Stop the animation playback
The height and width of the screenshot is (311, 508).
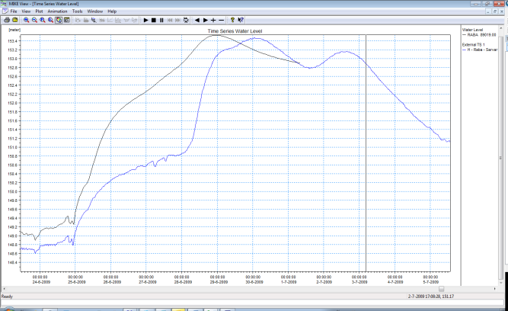coord(154,20)
